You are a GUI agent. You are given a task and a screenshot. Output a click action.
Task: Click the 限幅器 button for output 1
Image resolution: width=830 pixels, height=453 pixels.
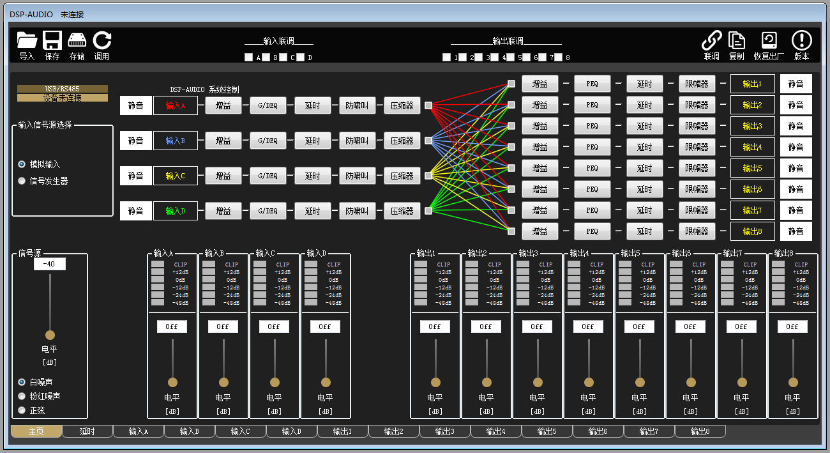[x=697, y=84]
